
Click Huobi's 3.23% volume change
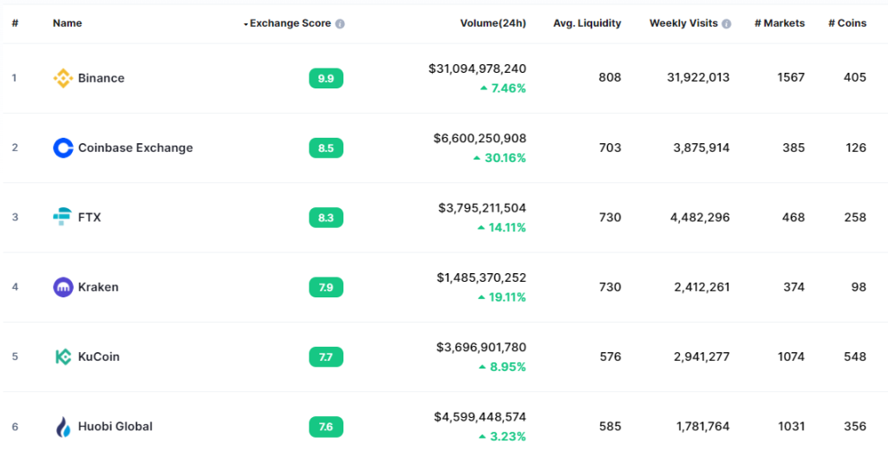(502, 436)
